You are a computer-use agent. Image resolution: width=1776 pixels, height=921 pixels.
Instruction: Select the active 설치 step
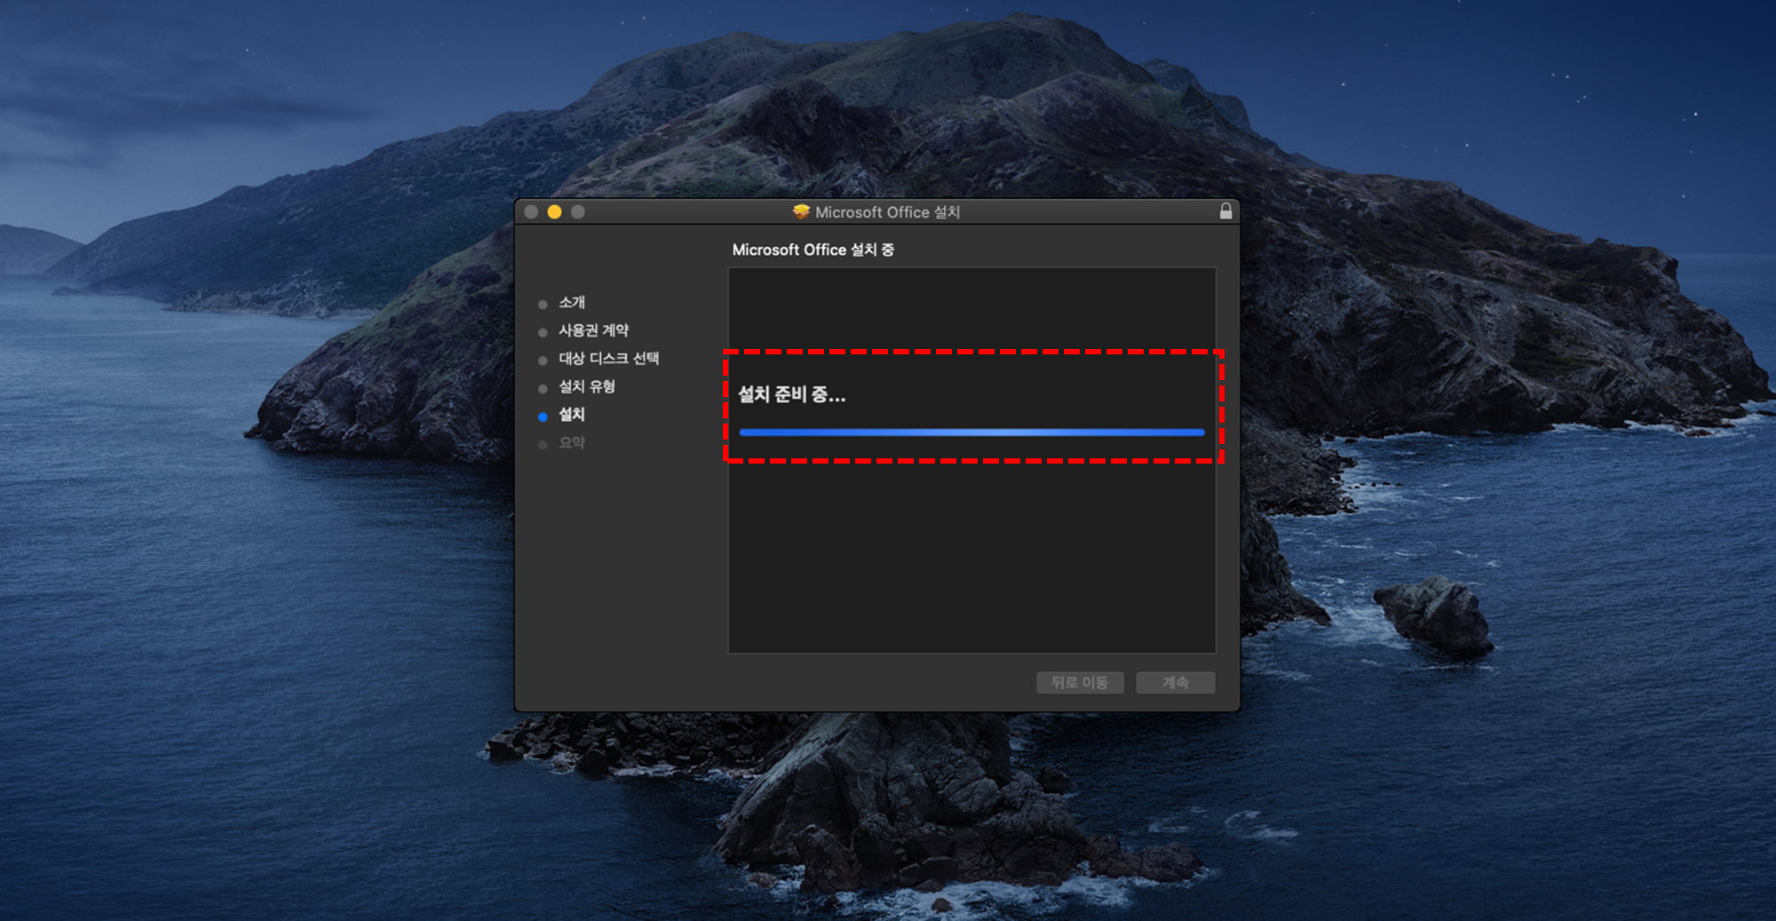coord(572,415)
